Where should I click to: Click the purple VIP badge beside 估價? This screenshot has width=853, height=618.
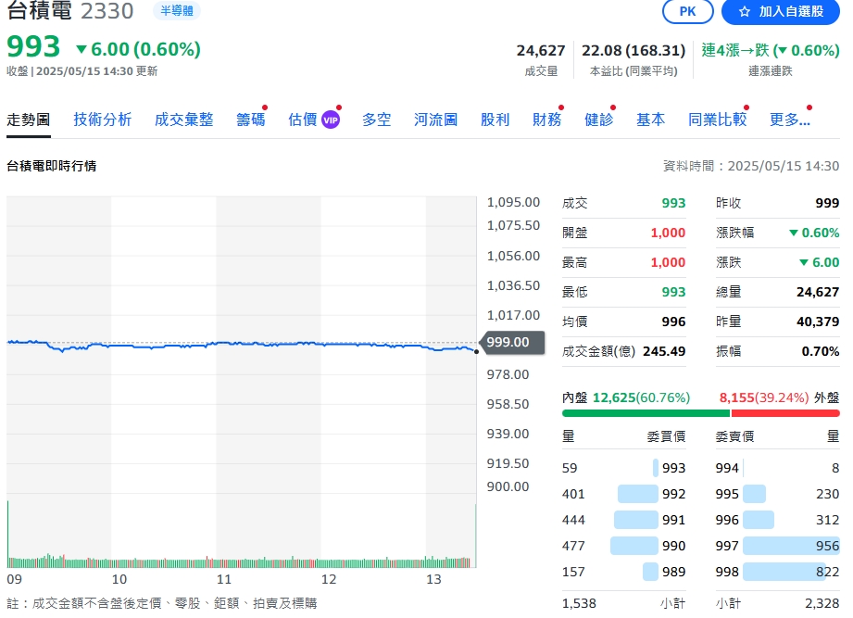coord(331,120)
